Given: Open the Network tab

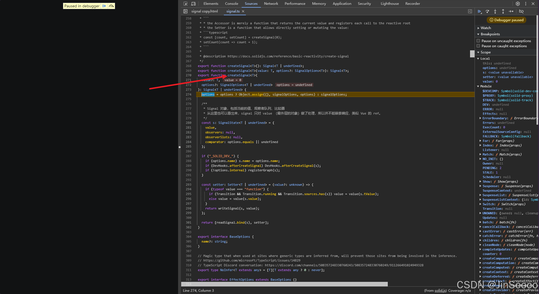Looking at the screenshot, I should pyautogui.click(x=271, y=4).
